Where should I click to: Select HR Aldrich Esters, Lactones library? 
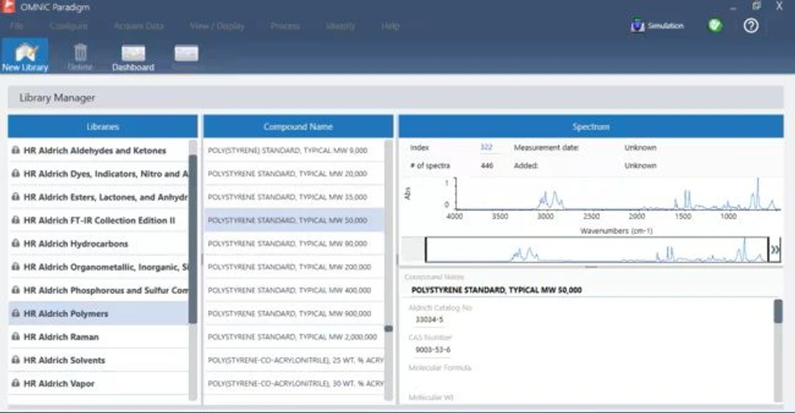(x=98, y=197)
